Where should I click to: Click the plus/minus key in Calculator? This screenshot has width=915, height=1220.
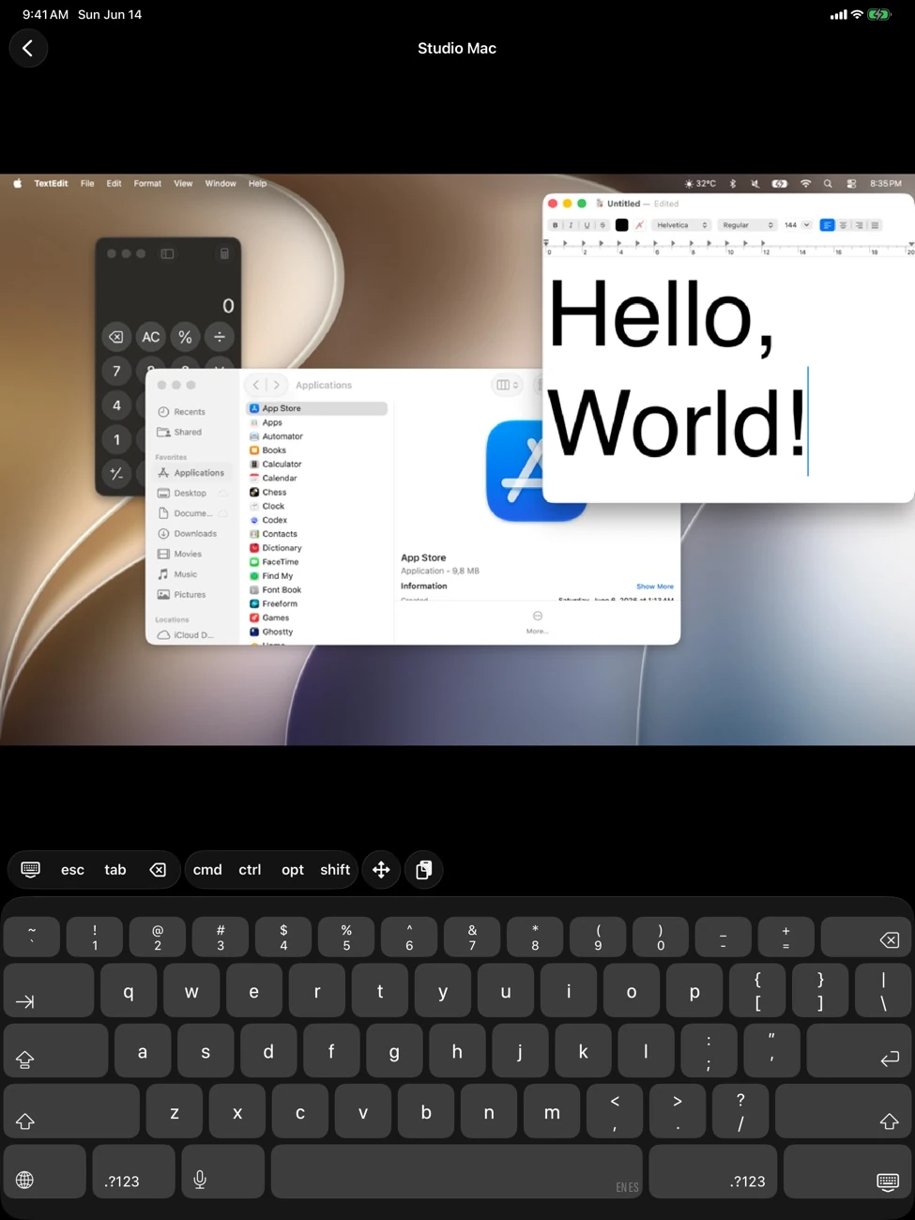(x=116, y=474)
